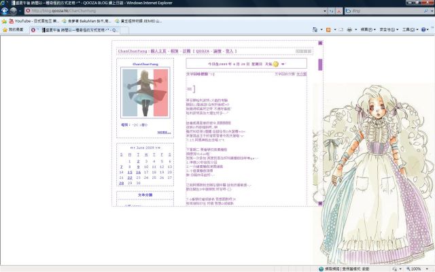
Task: Click the mood icon right of the sun
Action: click(283, 64)
